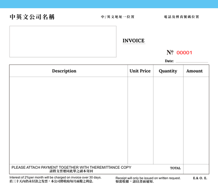Select the phone and fax placeholder text
Viewport: 218px width, 193px height.
(x=181, y=17)
